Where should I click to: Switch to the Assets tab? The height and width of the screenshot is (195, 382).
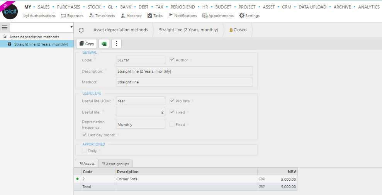point(87,164)
